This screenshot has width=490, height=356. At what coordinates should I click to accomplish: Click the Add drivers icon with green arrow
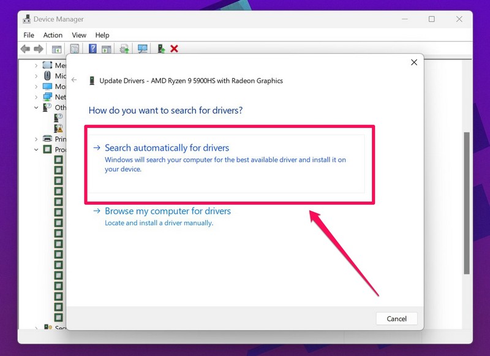click(x=161, y=49)
